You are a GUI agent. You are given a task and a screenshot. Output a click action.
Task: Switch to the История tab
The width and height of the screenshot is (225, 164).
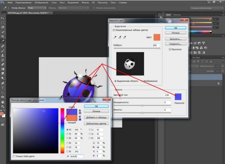(196, 58)
